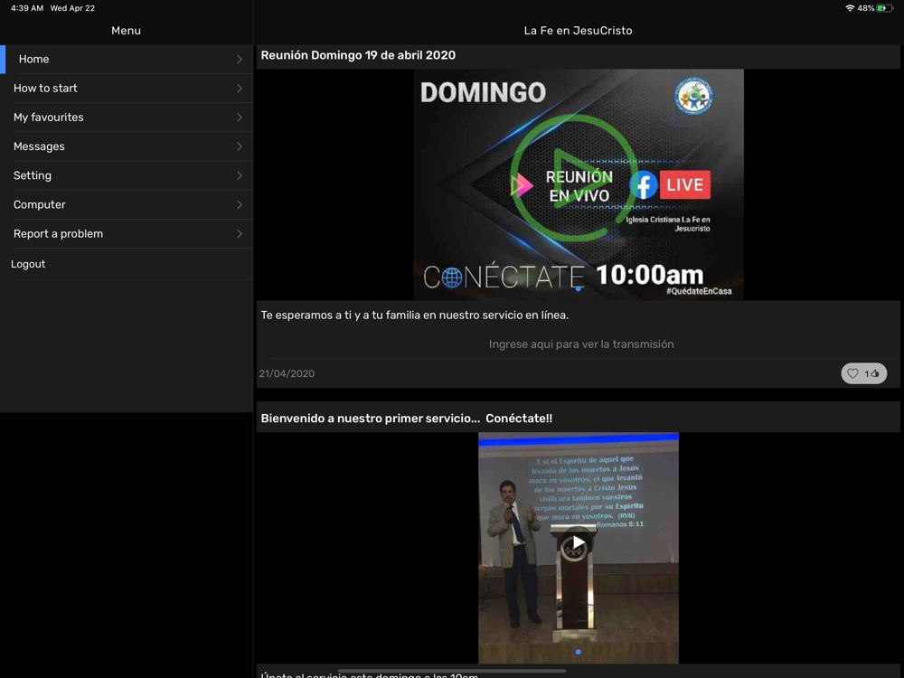Click chevron arrow next to My favourites
This screenshot has height=678, width=904.
pyautogui.click(x=240, y=118)
